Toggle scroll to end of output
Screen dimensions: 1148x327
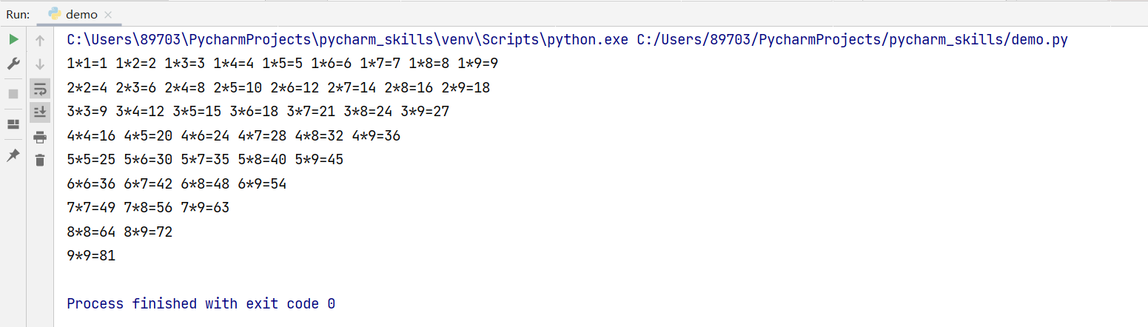40,112
